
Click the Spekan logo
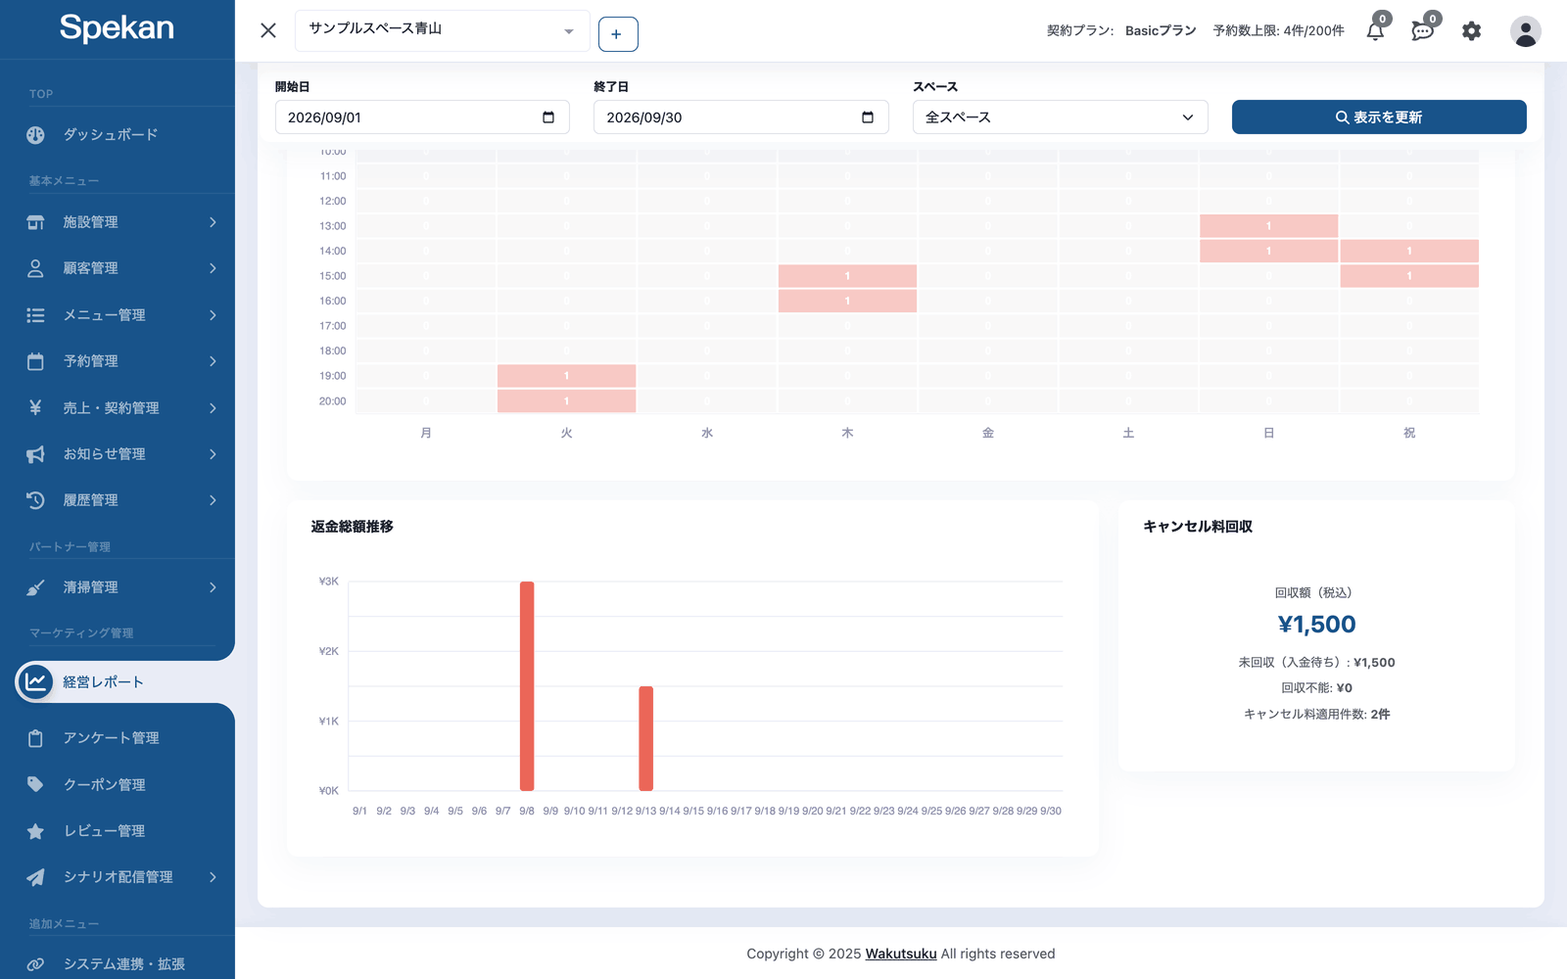[117, 28]
